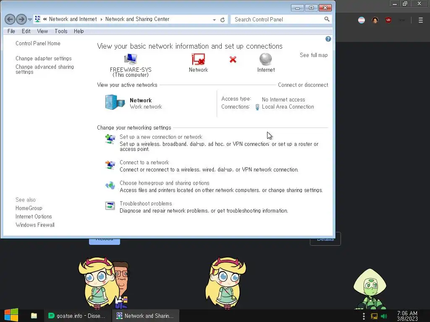Image resolution: width=430 pixels, height=322 pixels.
Task: Open Change advanced sharing settings
Action: pyautogui.click(x=45, y=69)
